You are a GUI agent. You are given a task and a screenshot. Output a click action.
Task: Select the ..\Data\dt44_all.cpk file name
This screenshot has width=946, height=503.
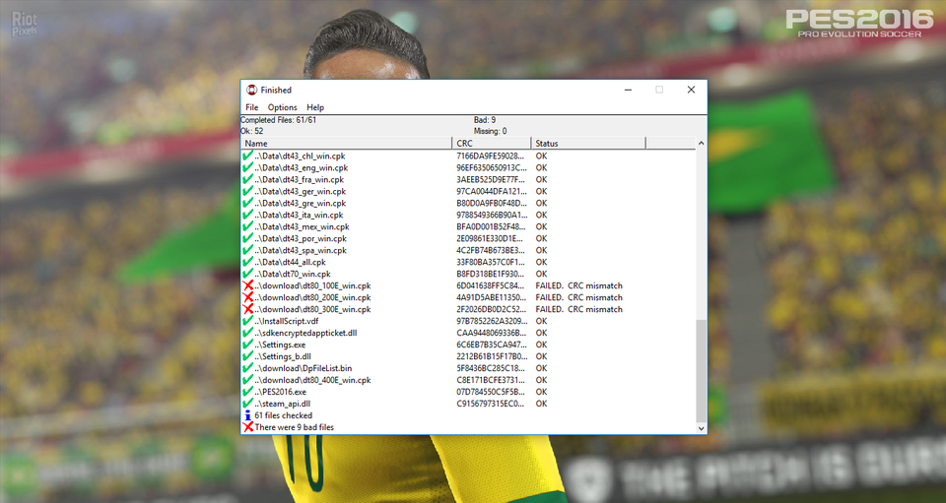click(x=290, y=262)
